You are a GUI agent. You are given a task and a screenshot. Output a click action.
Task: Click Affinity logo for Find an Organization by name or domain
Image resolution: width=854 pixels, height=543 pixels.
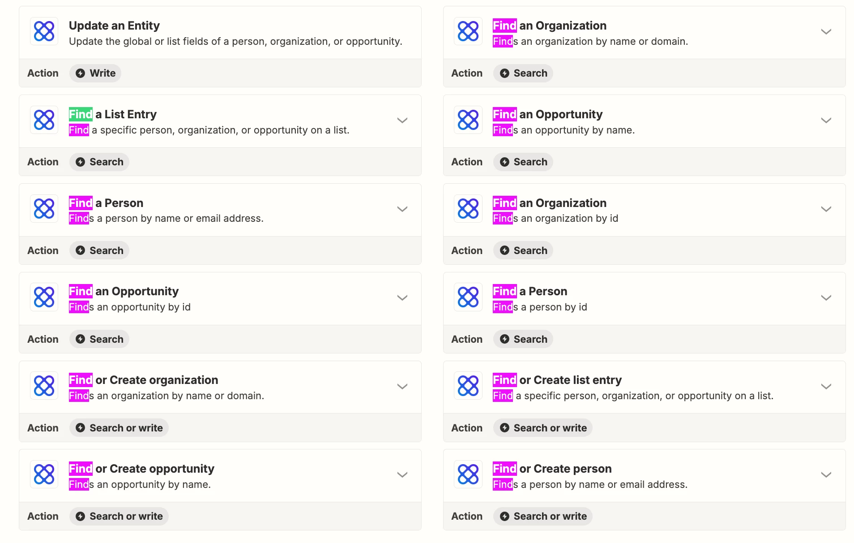point(468,31)
